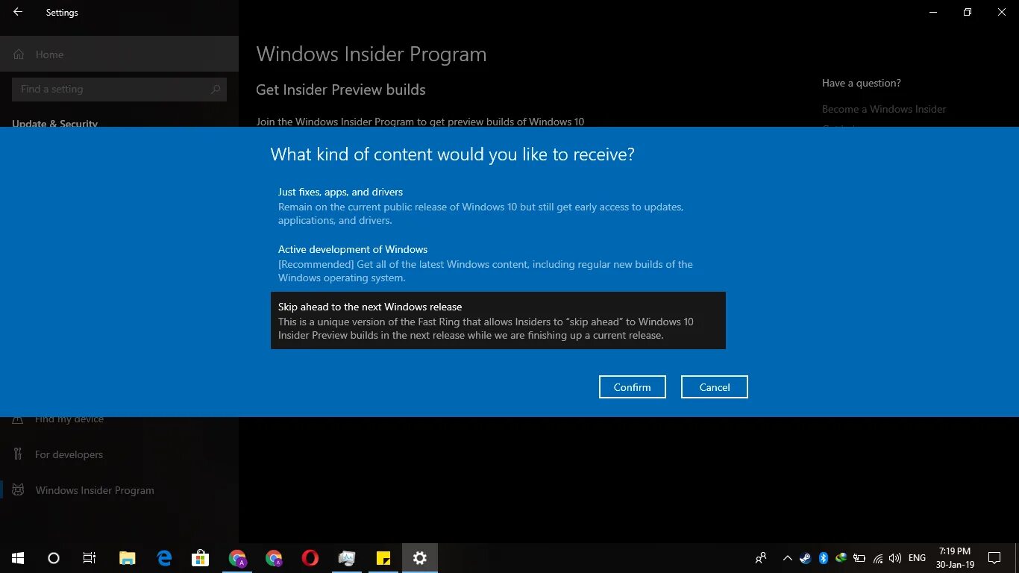The height and width of the screenshot is (573, 1019).
Task: Launch Microsoft Edge from the taskbar
Action: [164, 558]
